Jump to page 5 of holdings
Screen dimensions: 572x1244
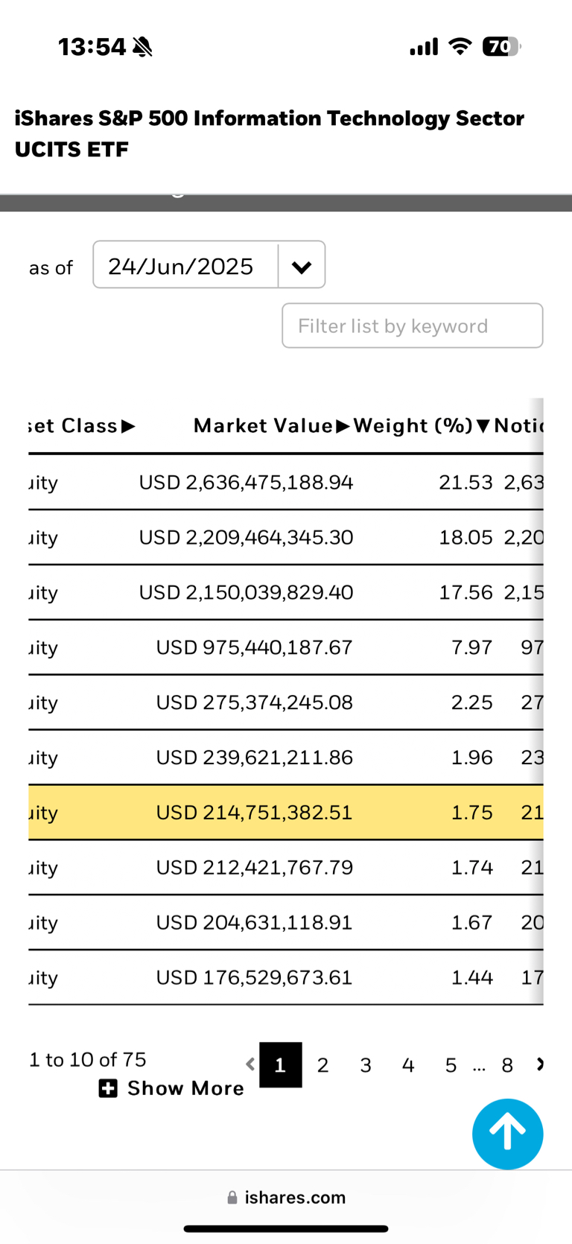(451, 1065)
